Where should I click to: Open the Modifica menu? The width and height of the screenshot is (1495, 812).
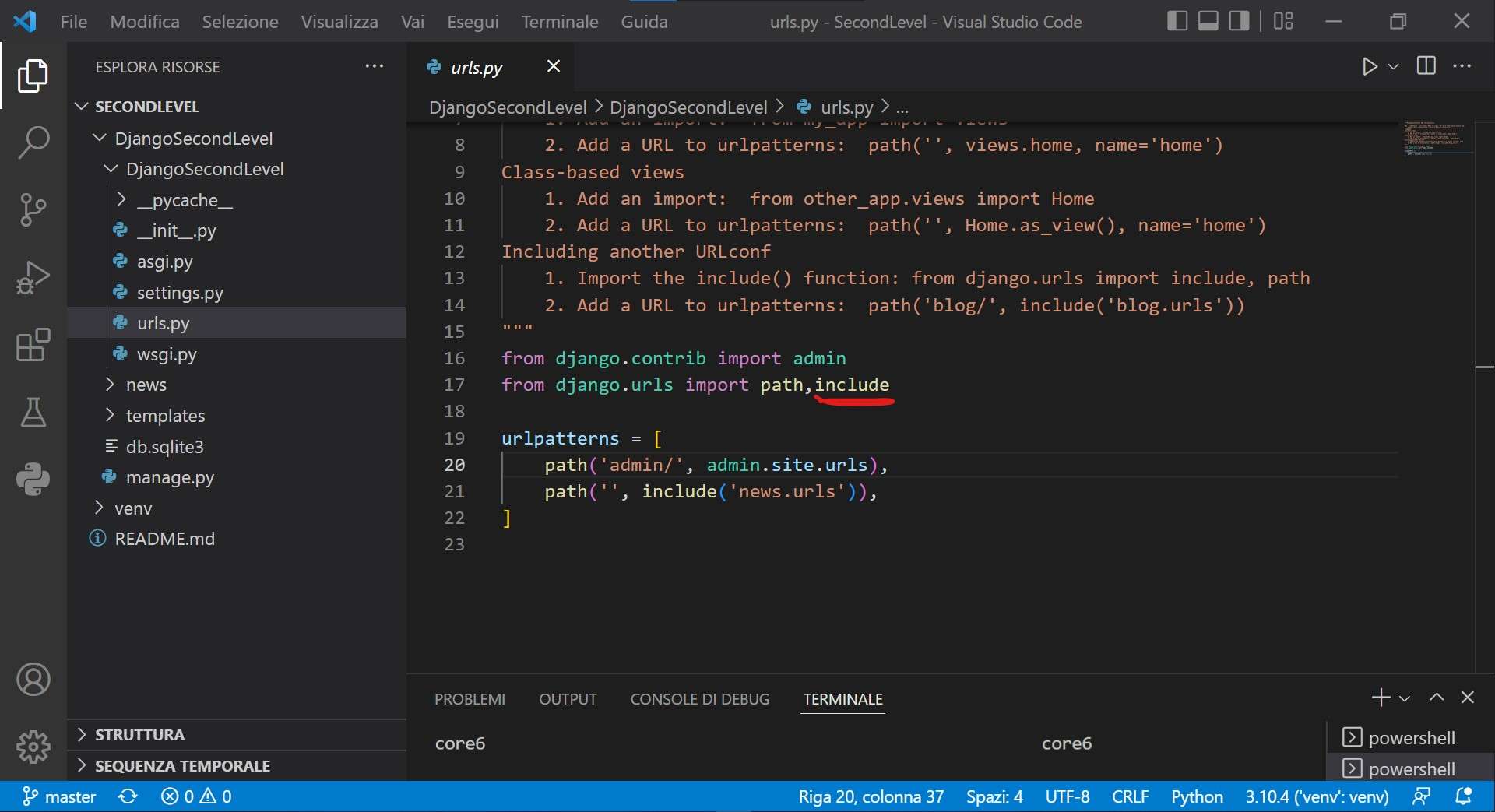[145, 21]
